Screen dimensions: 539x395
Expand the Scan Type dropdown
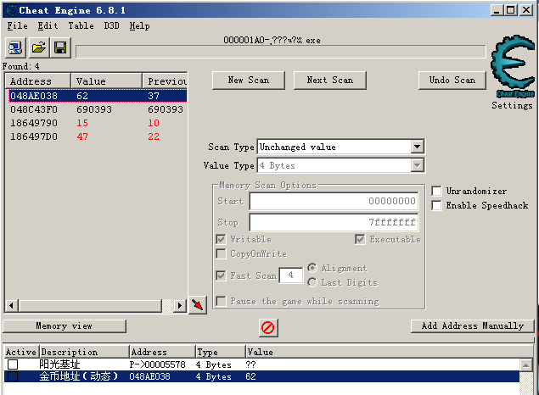click(417, 147)
